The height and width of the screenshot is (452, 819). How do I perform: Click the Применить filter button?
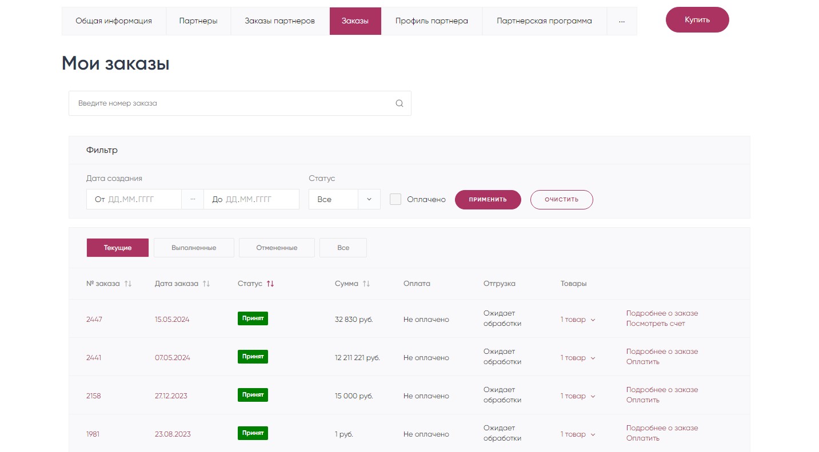[x=488, y=200]
